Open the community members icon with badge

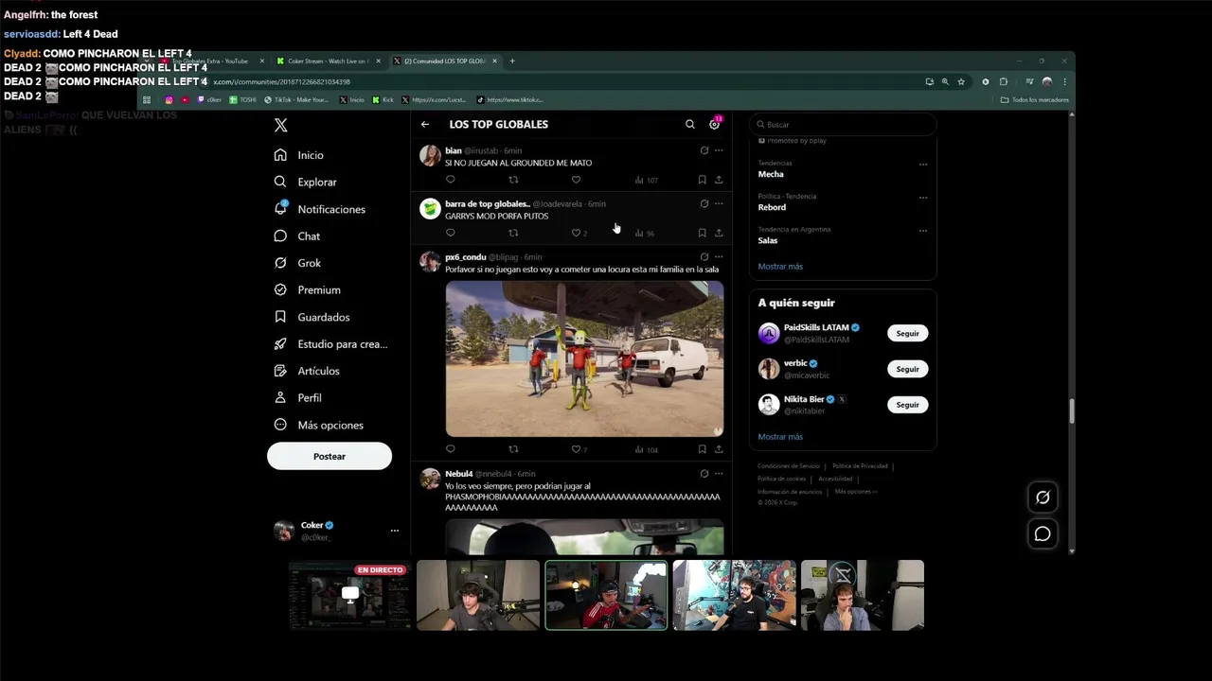[x=715, y=124]
